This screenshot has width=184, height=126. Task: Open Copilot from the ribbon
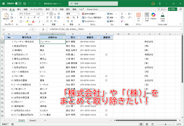pos(153,16)
